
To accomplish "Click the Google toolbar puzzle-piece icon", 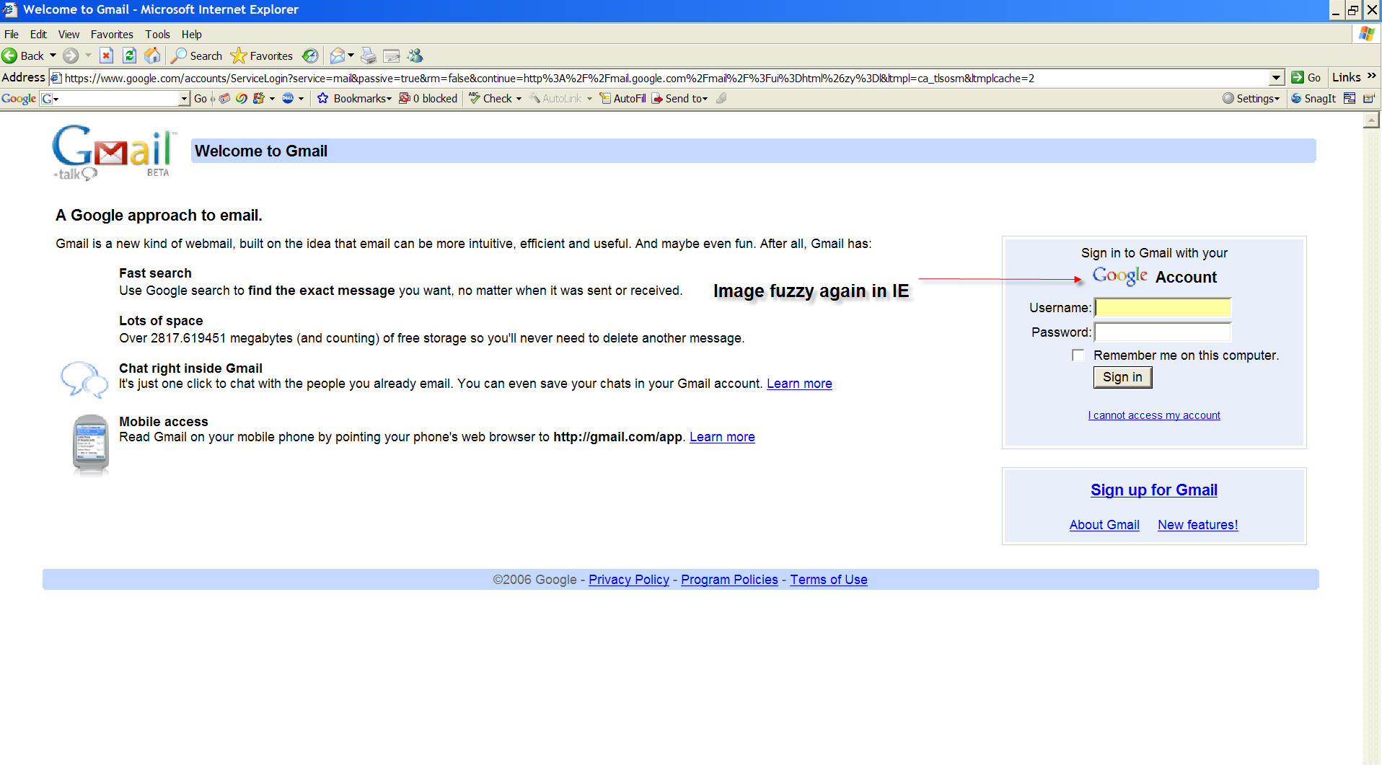I will (258, 98).
